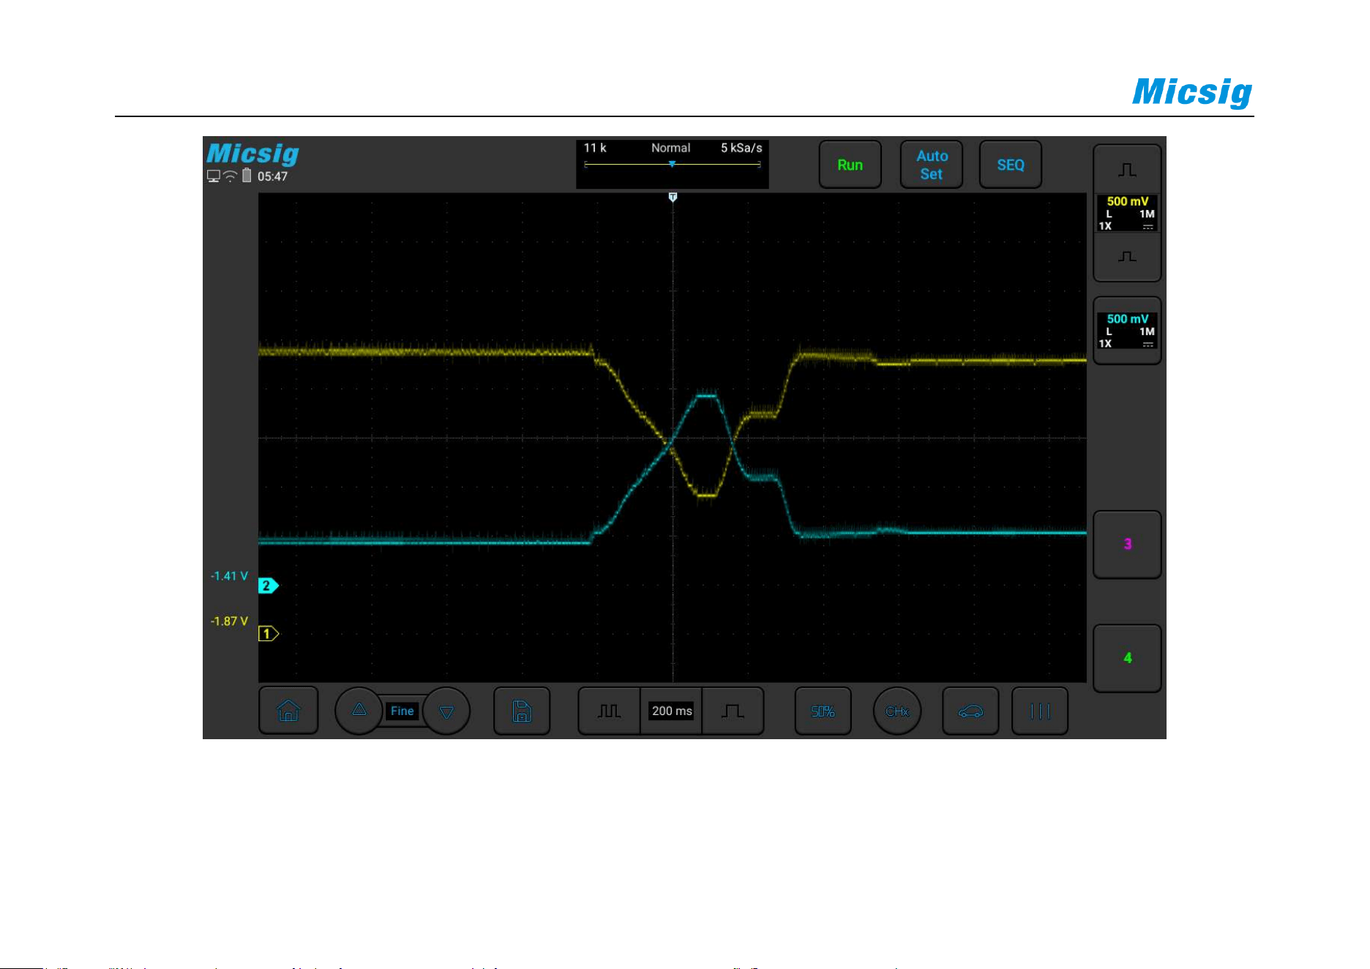The height and width of the screenshot is (969, 1370).
Task: Tap the memory depth position bar
Action: (672, 165)
